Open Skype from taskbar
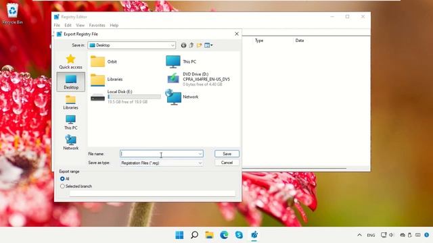 pyautogui.click(x=239, y=235)
